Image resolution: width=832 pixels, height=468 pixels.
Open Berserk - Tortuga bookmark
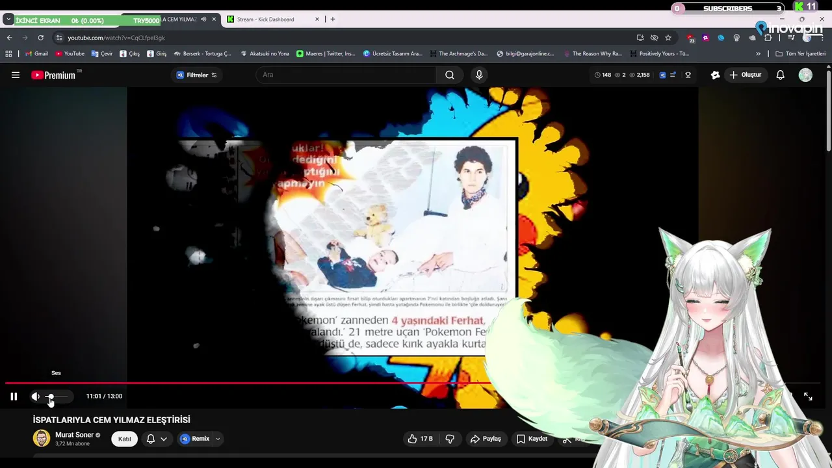(x=202, y=54)
